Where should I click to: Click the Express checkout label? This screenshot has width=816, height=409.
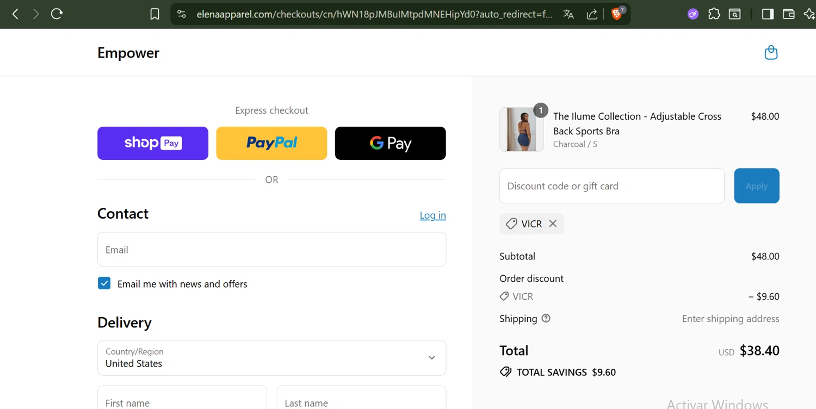271,110
